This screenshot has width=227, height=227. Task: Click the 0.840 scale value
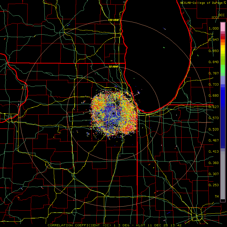(x=214, y=62)
